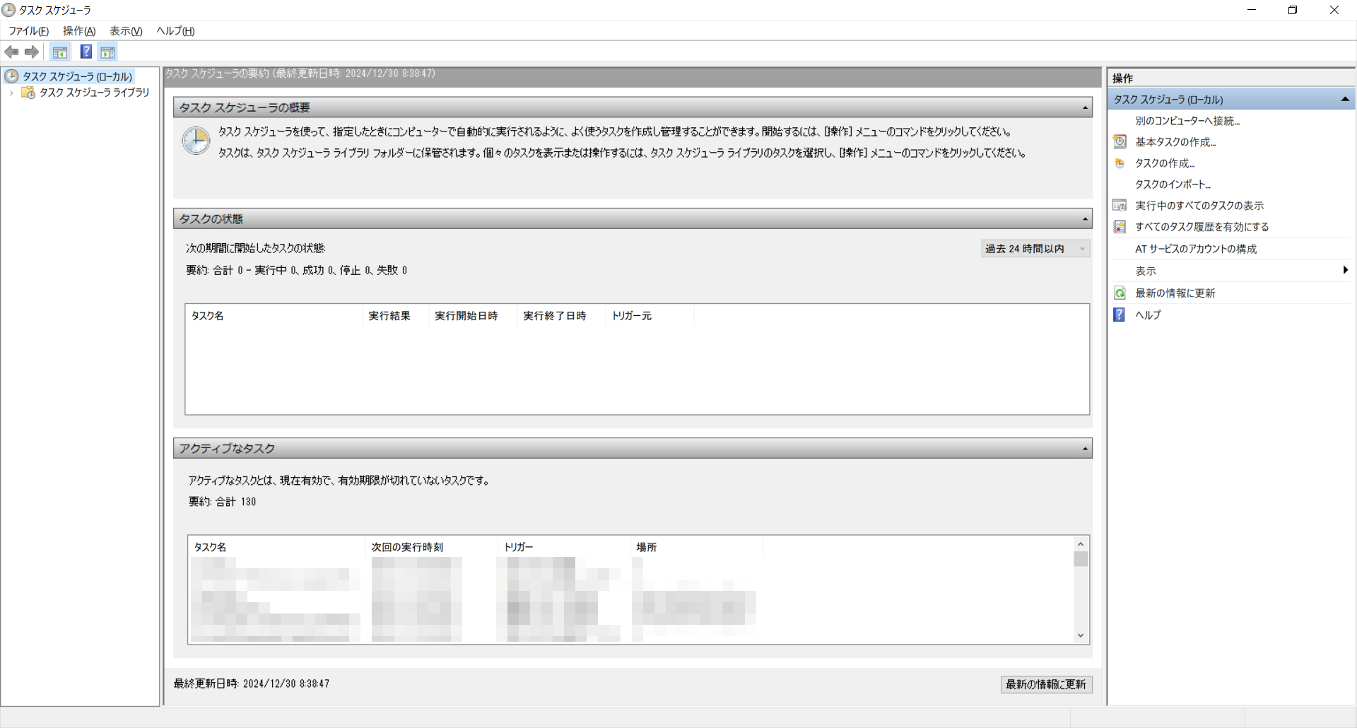Open the 過去 24 時間以内 dropdown

pyautogui.click(x=1035, y=249)
